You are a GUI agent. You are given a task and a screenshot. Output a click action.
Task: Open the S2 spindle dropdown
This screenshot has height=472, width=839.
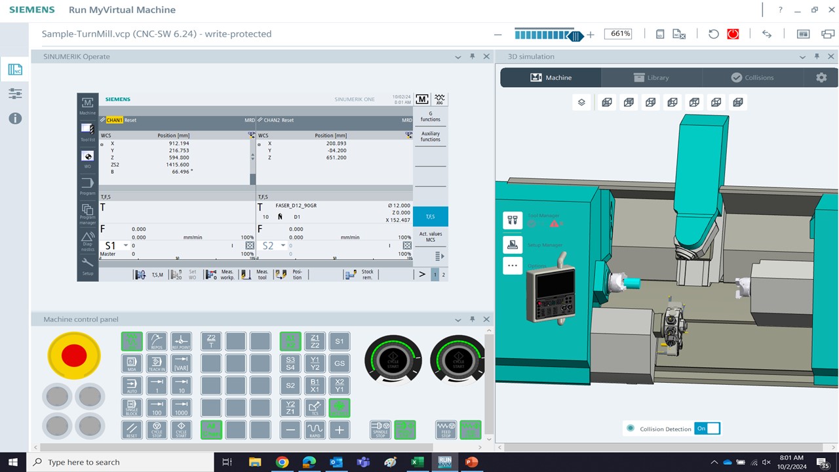click(x=283, y=246)
